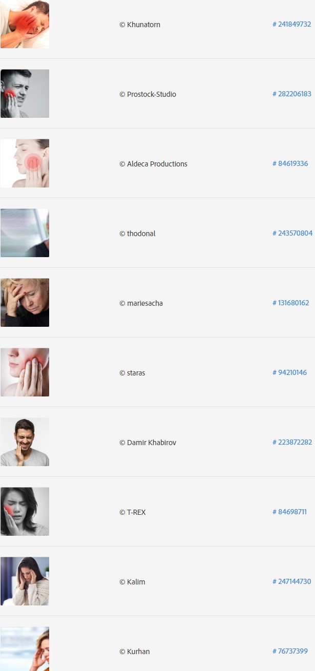Select the mariesacha headache woman thumbnail
The image size is (315, 671).
point(25,303)
